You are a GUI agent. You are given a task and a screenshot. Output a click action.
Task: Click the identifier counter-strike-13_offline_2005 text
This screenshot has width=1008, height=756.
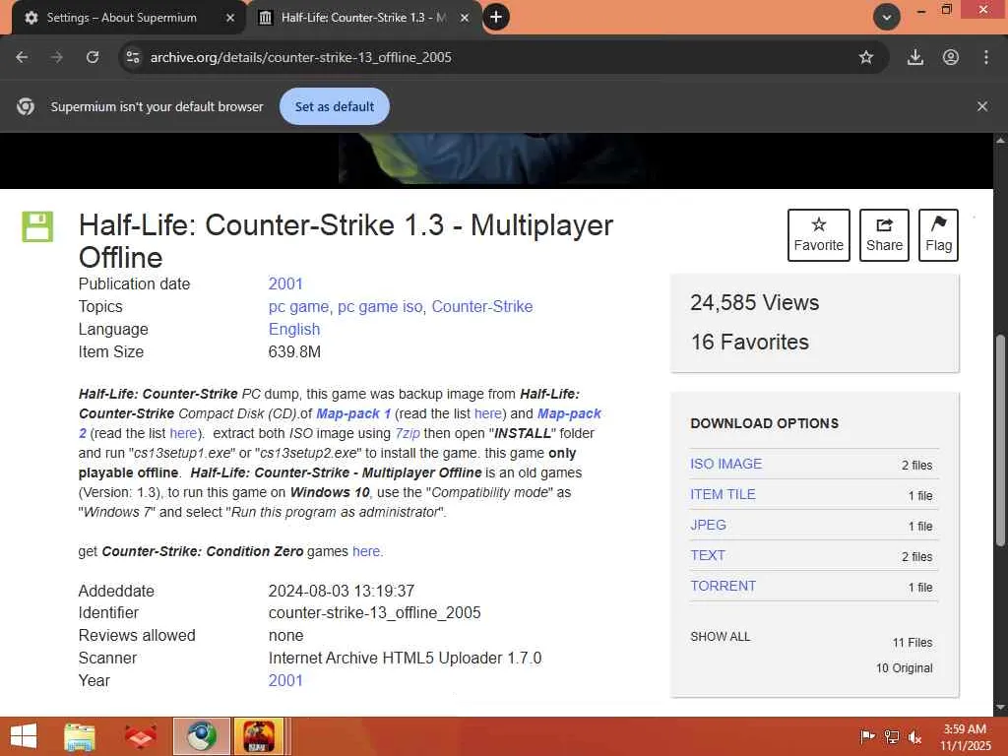(x=374, y=612)
